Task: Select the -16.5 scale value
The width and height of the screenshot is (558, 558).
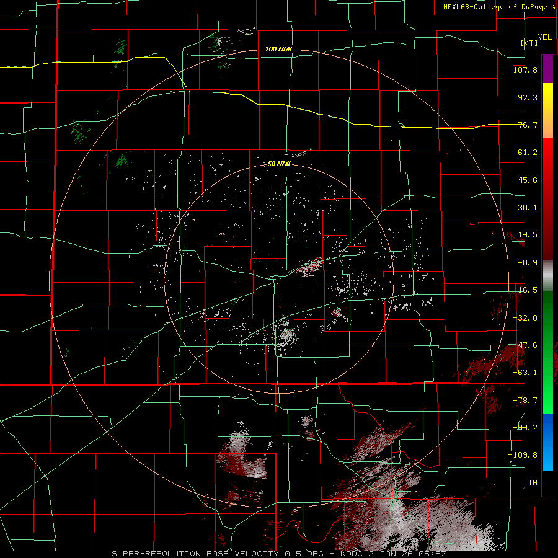Action: 525,290
